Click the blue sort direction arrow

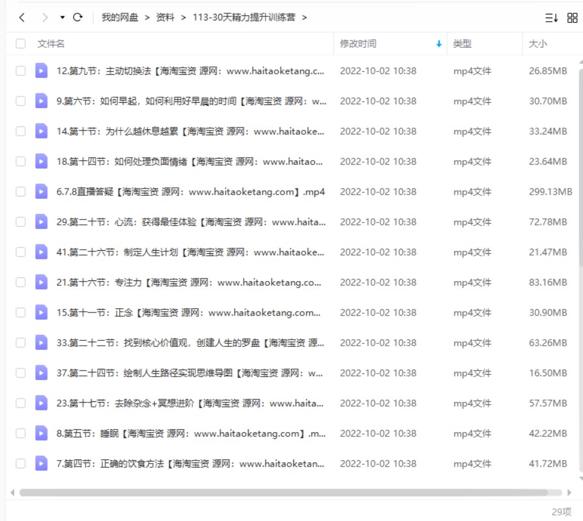tap(438, 44)
